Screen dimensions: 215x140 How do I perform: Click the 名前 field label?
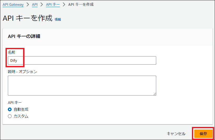pos(12,52)
